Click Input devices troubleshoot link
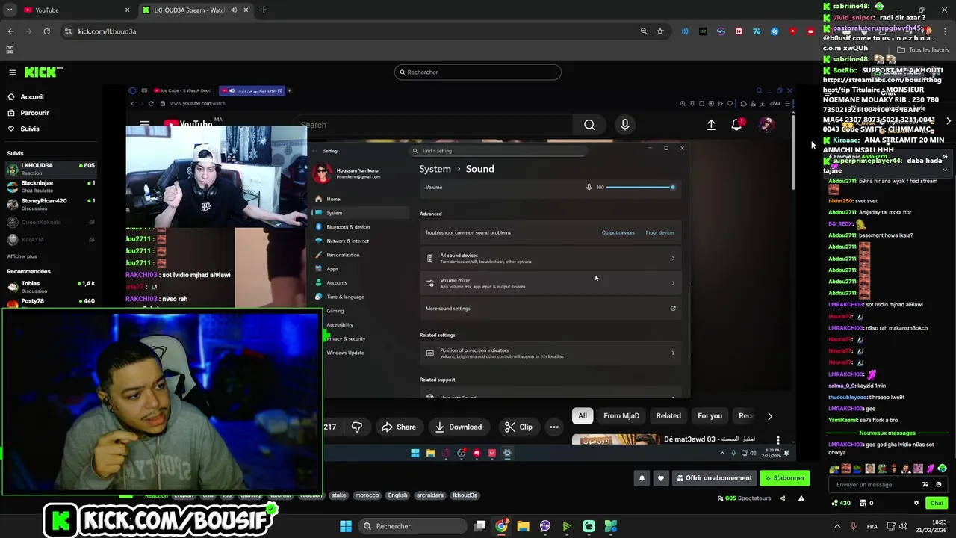 click(x=660, y=232)
